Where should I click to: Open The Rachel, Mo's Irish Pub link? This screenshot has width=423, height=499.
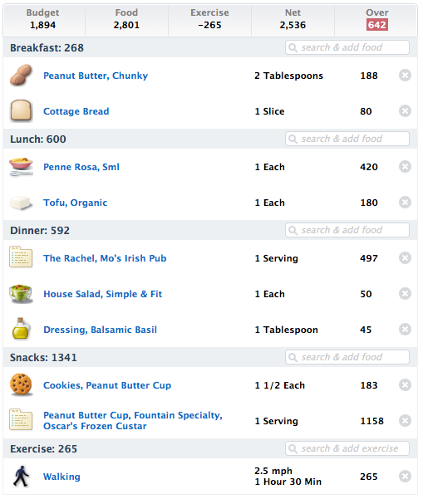(x=105, y=258)
